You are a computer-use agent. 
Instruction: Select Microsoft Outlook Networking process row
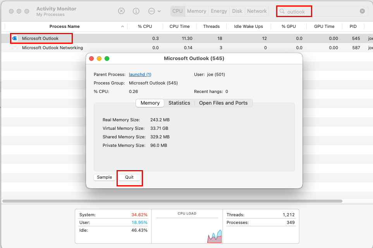pos(52,48)
